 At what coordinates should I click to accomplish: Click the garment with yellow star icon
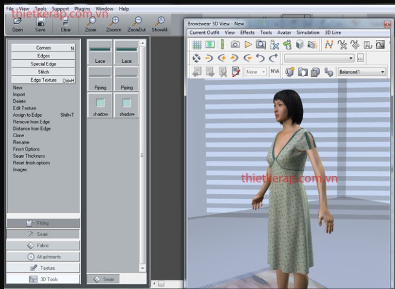pos(290,72)
